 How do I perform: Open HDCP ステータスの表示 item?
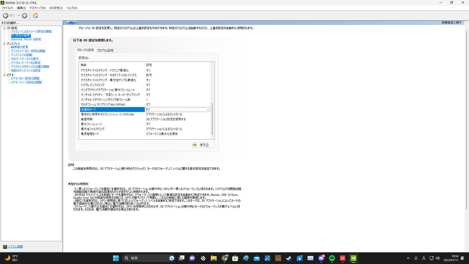click(25, 59)
